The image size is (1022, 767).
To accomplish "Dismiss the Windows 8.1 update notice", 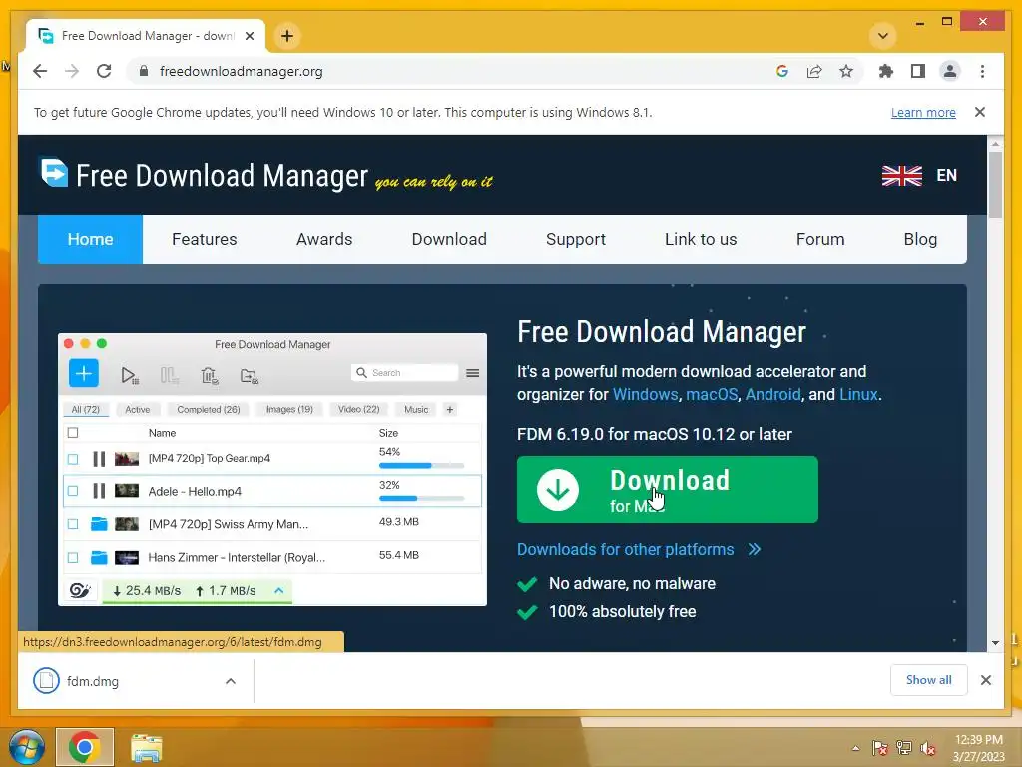I will tap(980, 112).
